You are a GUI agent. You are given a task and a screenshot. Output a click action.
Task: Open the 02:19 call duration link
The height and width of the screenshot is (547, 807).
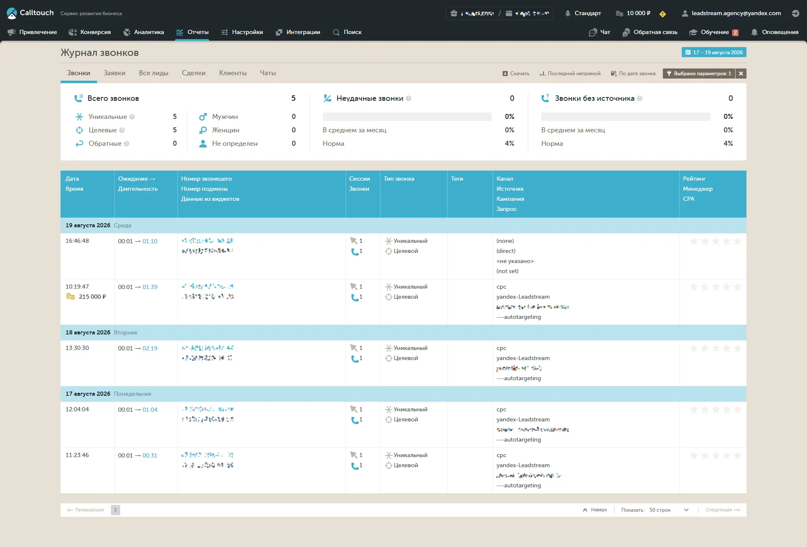(x=150, y=348)
